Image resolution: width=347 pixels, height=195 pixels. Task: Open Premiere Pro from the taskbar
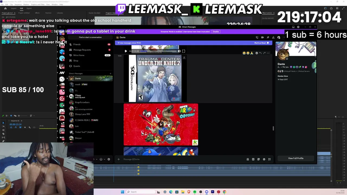[213, 192]
